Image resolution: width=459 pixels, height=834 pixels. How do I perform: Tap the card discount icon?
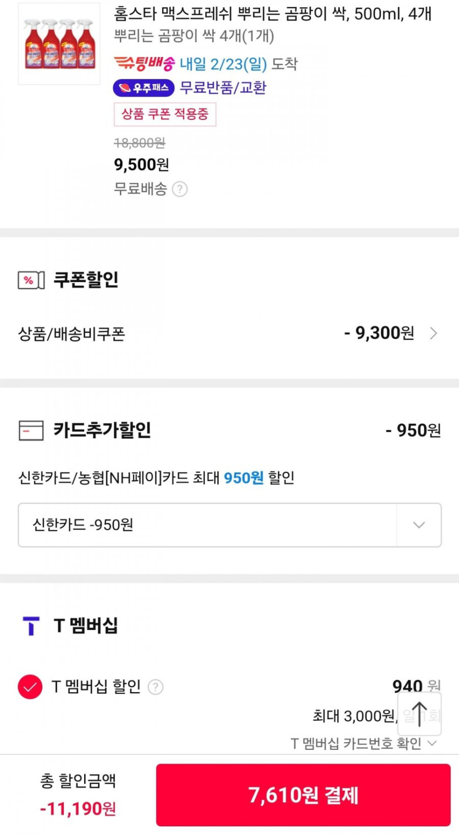31,430
